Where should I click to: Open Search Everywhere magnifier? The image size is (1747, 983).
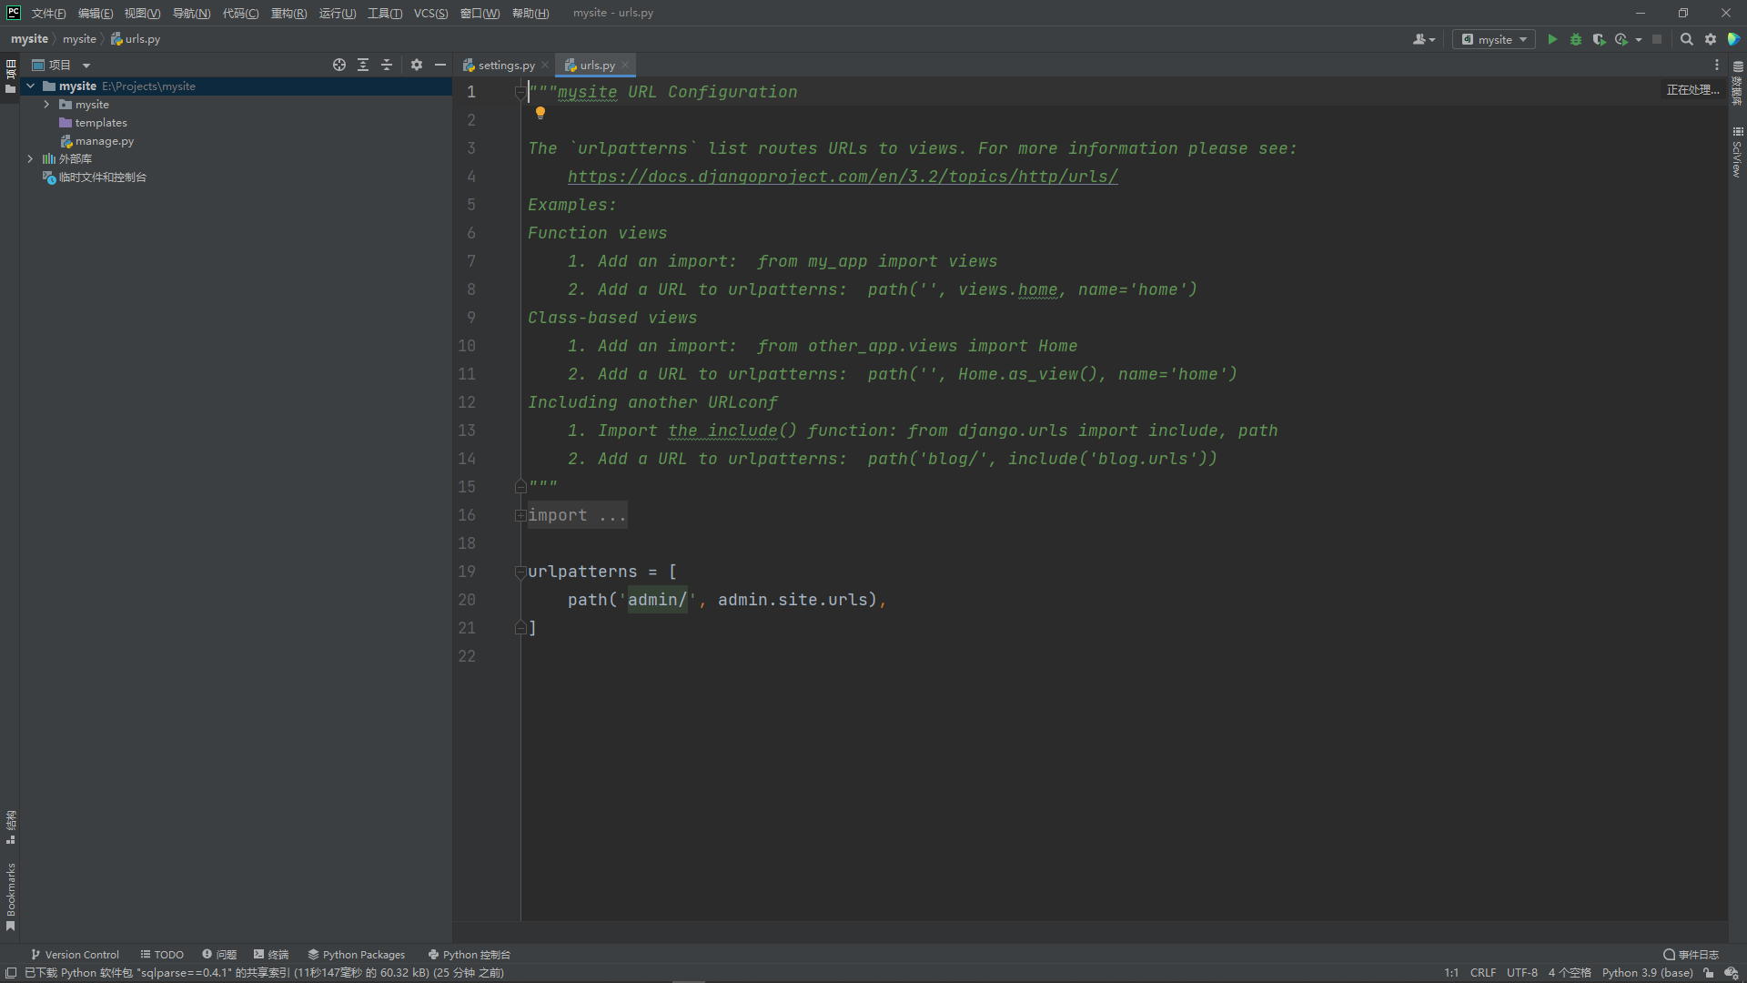pos(1686,39)
